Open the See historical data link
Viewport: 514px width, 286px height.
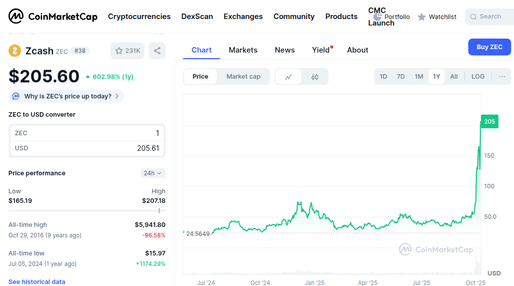point(37,282)
